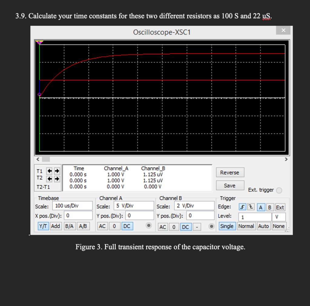Set trigger source to channel B
This screenshot has height=306, width=310.
pyautogui.click(x=269, y=207)
